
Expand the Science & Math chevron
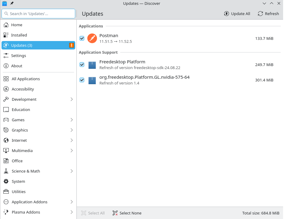72,171
